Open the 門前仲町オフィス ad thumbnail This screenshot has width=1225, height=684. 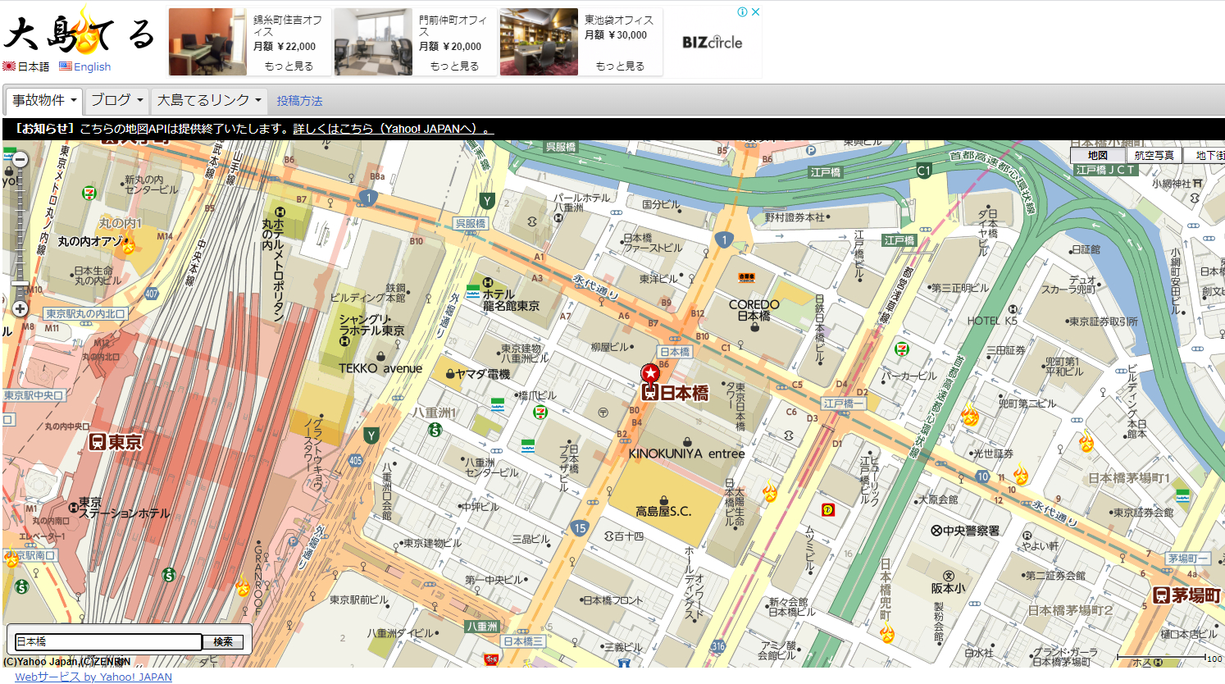[x=373, y=42]
